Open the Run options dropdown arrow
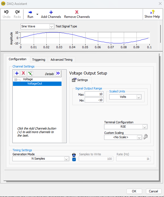The height and width of the screenshot is (197, 164). (37, 14)
